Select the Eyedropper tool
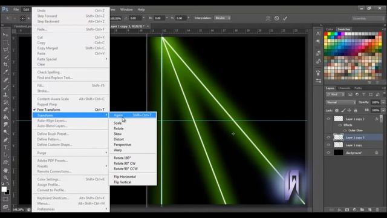387x218 pixels. 5,72
